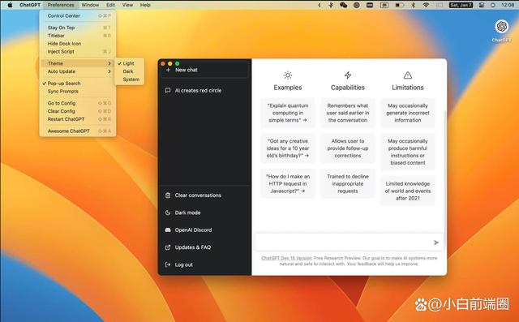This screenshot has height=322, width=519.
Task: Click the Bluetooth icon in the menu bar
Action: tap(413, 5)
